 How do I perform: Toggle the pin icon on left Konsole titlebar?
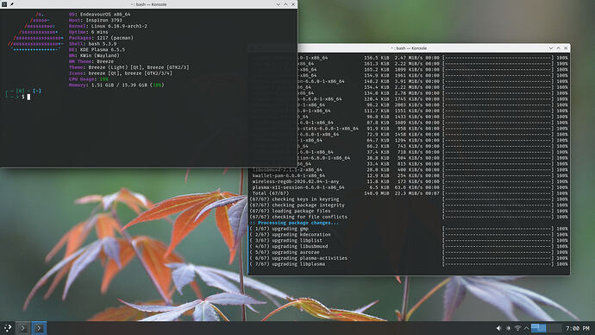12,4
